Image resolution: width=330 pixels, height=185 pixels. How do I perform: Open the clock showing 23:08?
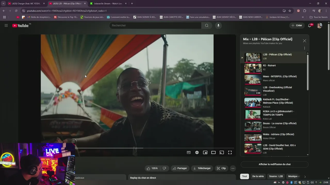[326, 182]
